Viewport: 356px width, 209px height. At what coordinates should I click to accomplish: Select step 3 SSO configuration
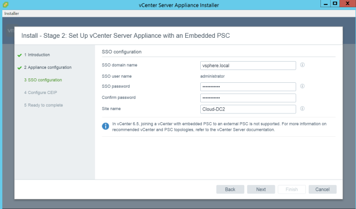pos(43,80)
